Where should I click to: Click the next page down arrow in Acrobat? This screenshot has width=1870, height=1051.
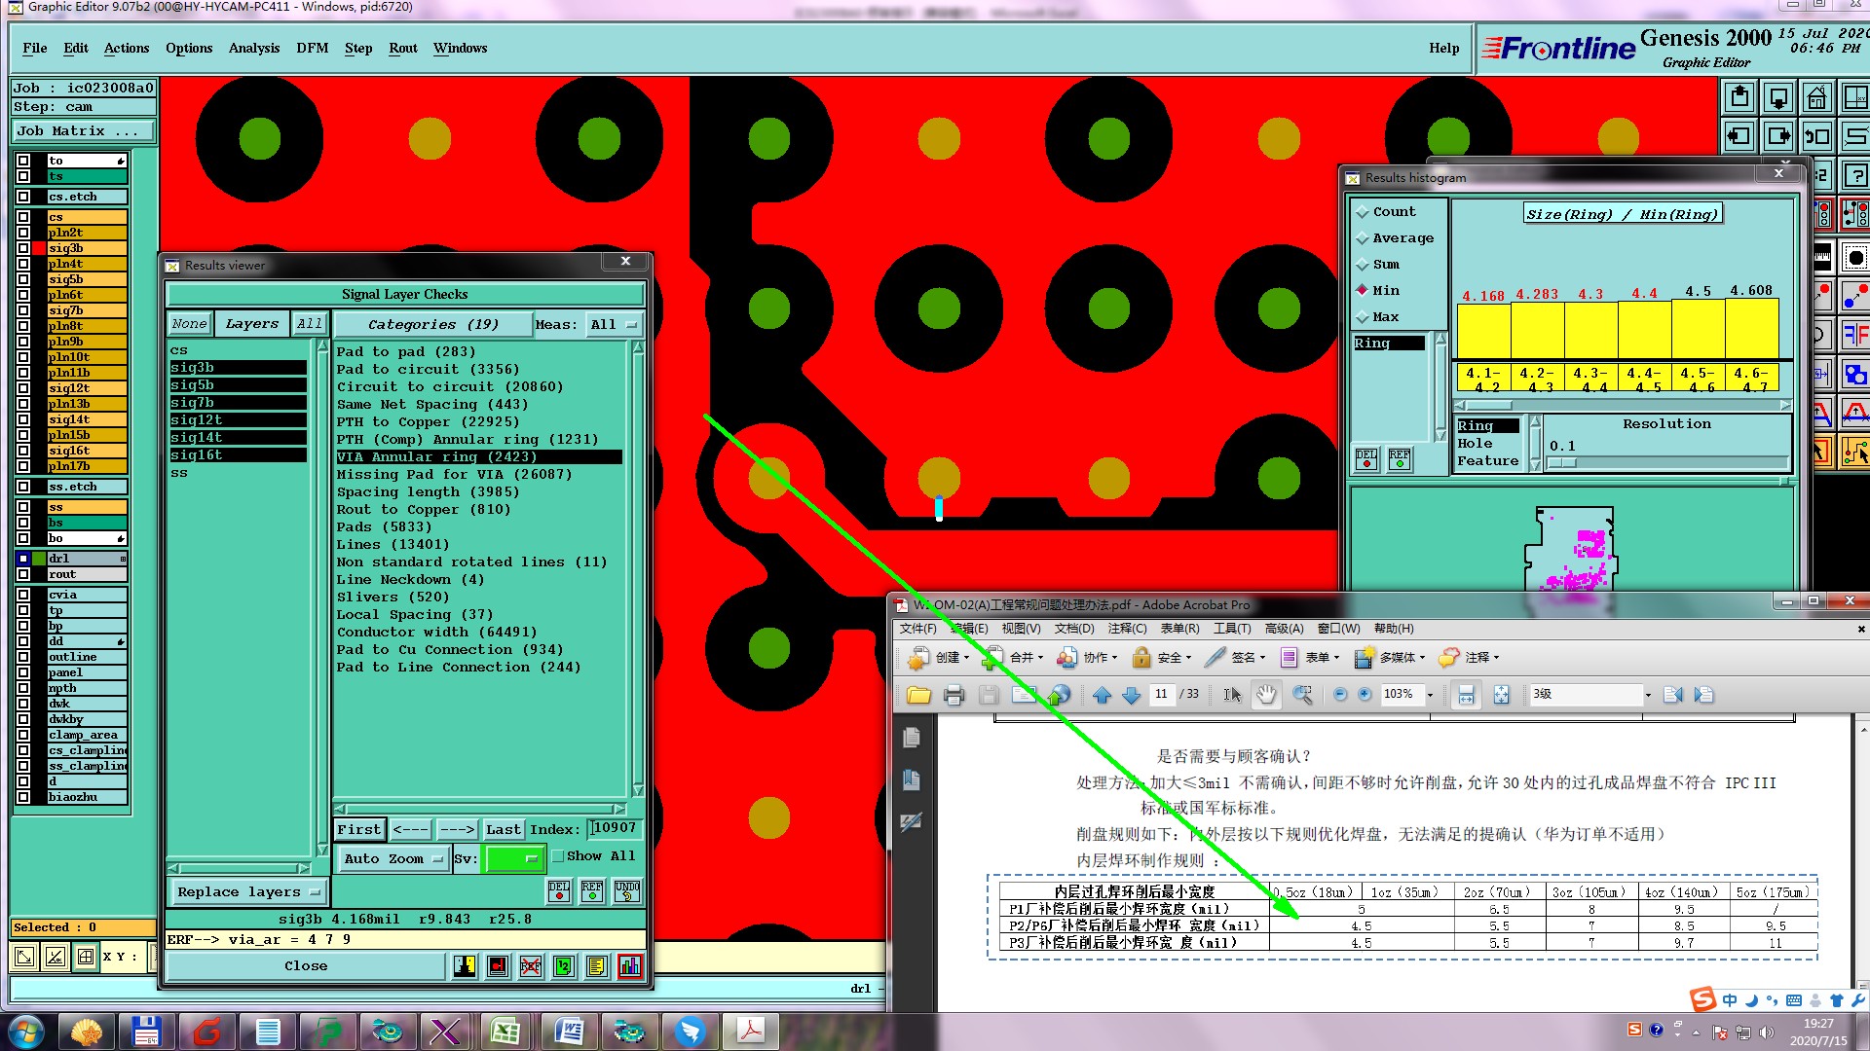click(x=1132, y=695)
